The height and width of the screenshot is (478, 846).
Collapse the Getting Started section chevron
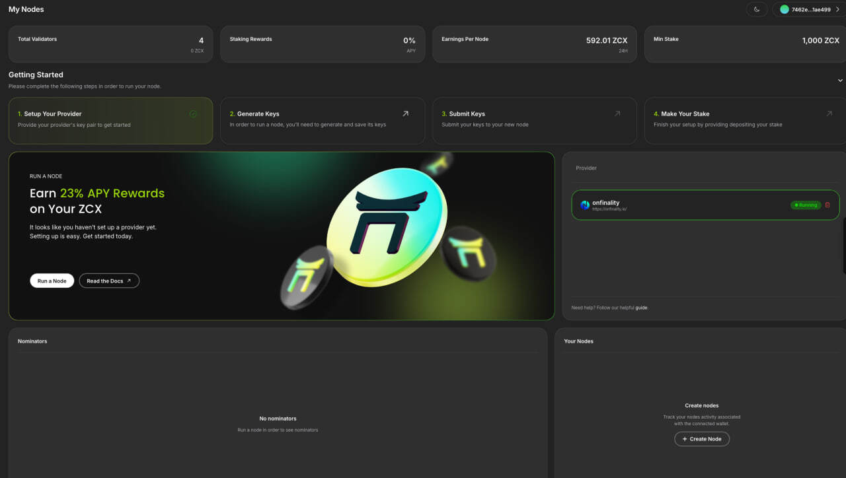pyautogui.click(x=840, y=81)
